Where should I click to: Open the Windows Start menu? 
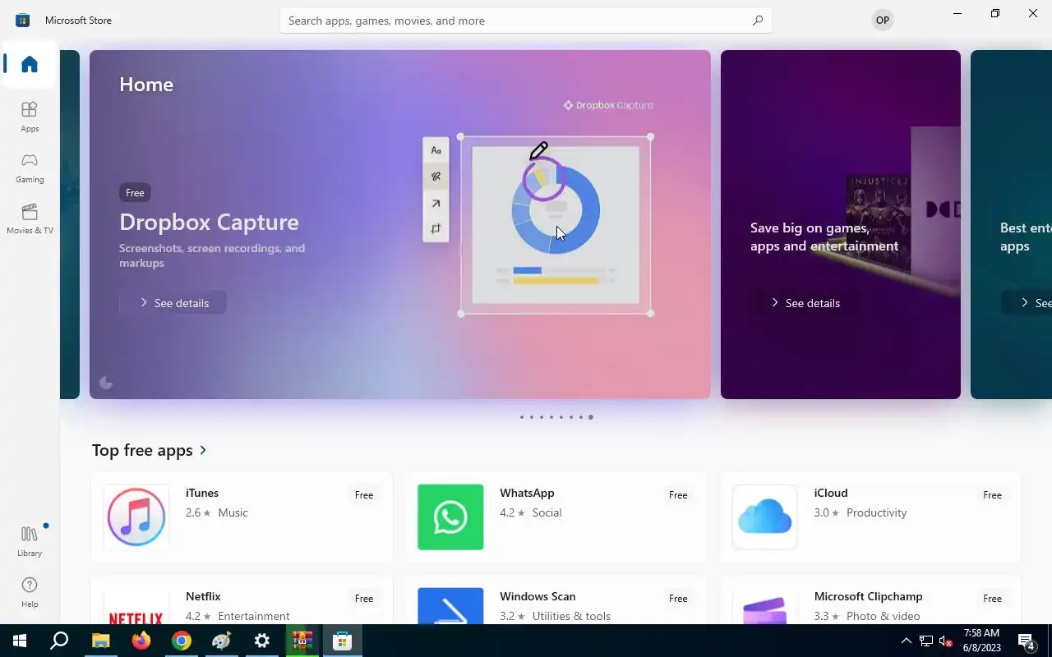[20, 641]
